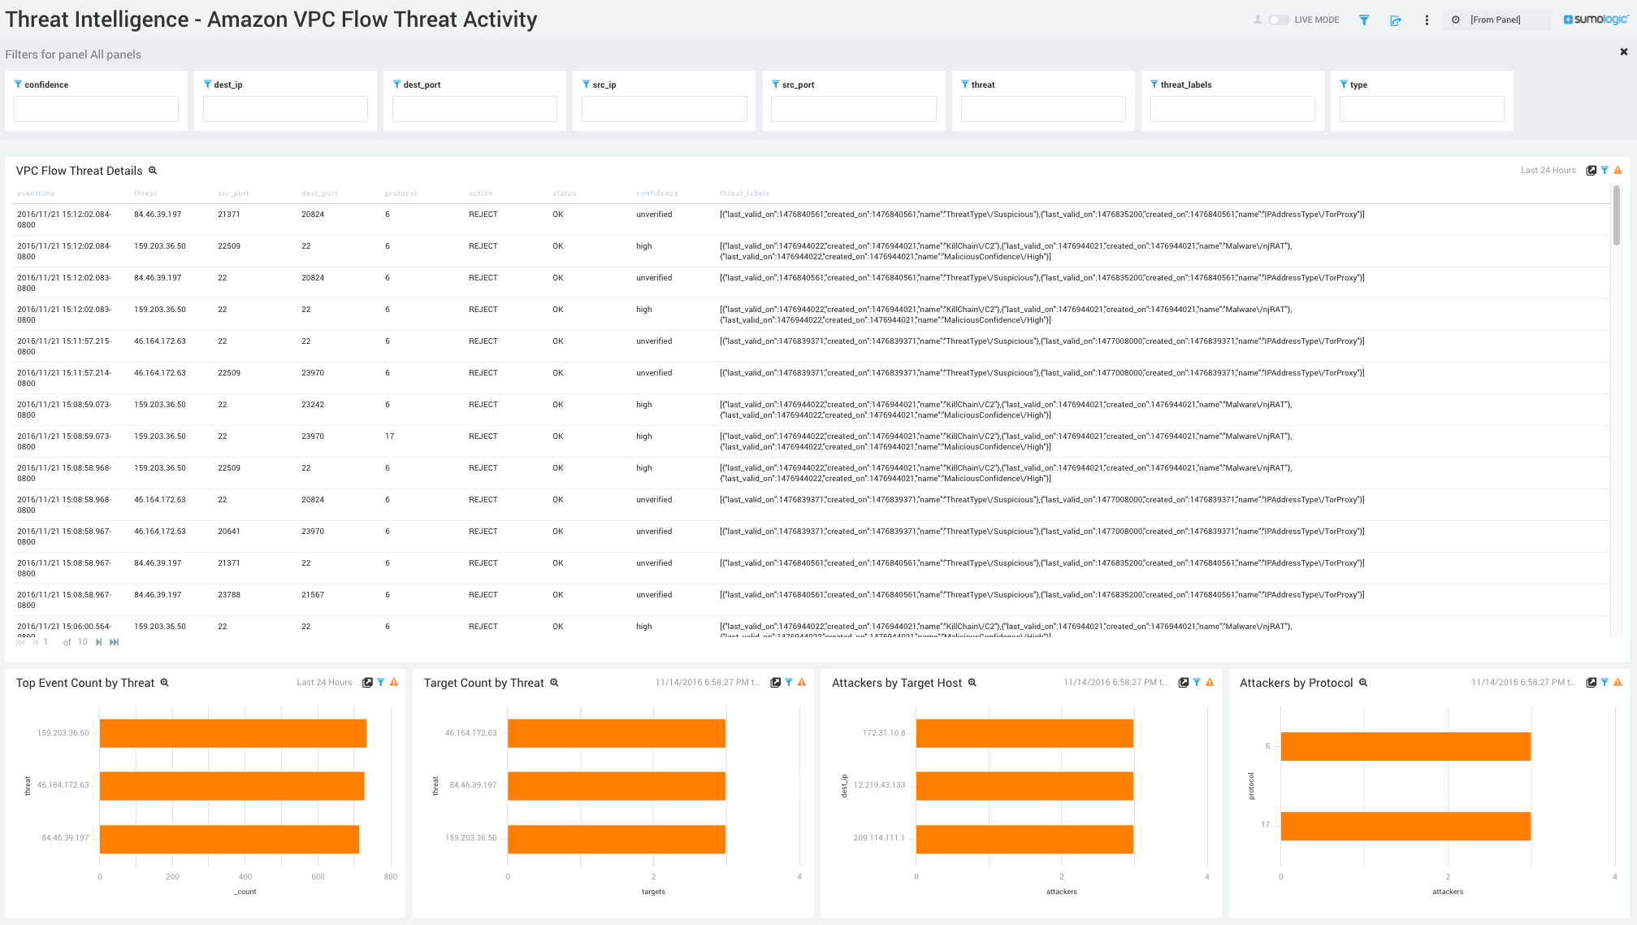1637x925 pixels.
Task: Click the dashboard filter funnel icon
Action: point(1364,20)
